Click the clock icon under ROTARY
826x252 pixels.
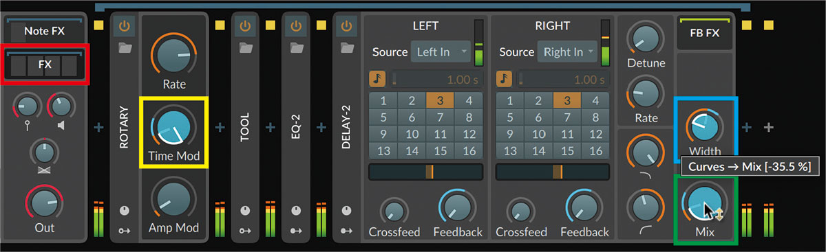point(124,210)
